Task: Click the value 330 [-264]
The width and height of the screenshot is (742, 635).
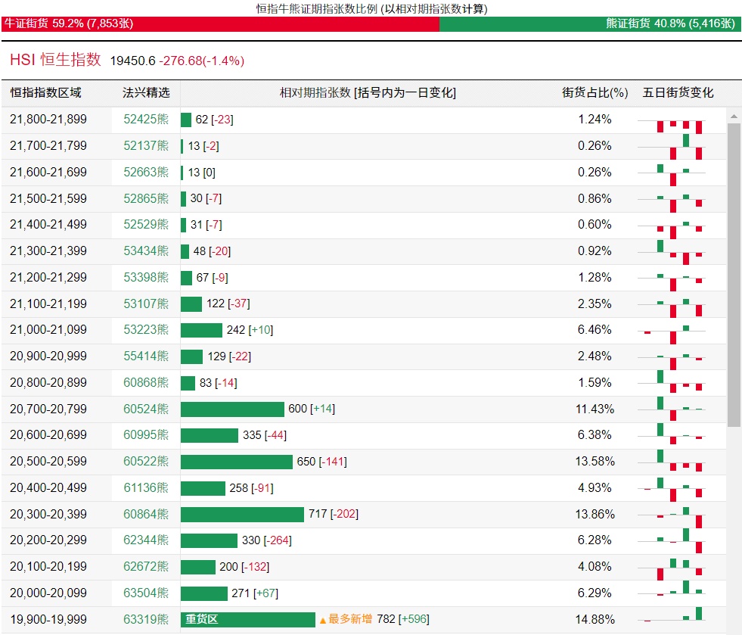Action: 267,540
